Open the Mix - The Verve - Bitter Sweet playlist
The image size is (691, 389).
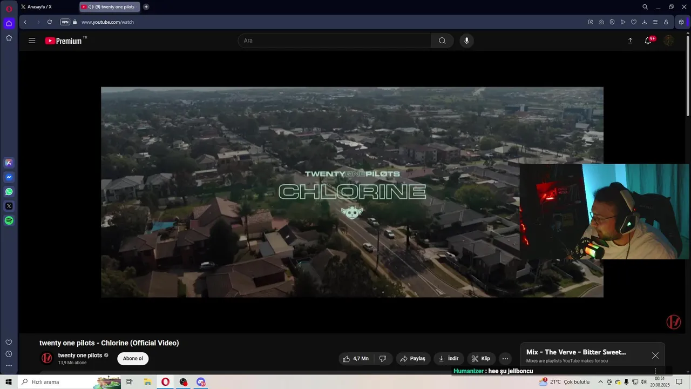(576, 352)
